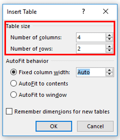Increase number of columns with up arrow
This screenshot has height=140, width=120.
click(x=109, y=35)
